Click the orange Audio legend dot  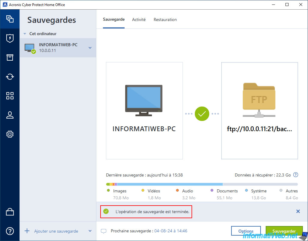tap(177, 190)
